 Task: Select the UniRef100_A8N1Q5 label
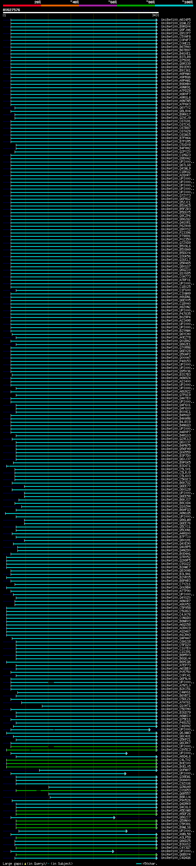[176, 513]
